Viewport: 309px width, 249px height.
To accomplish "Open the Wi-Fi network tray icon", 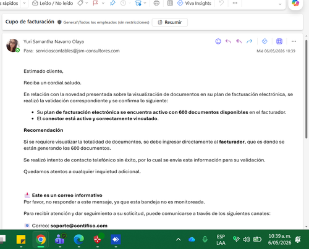I will (237, 239).
